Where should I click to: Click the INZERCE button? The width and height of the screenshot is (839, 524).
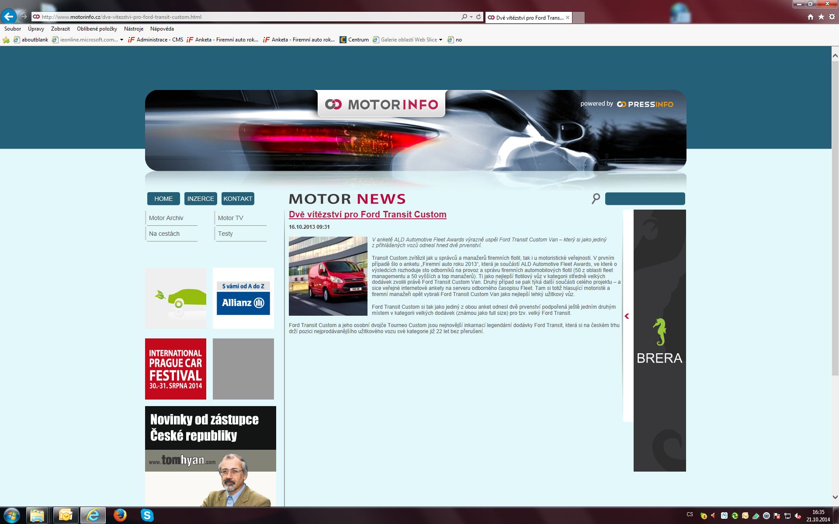[201, 199]
